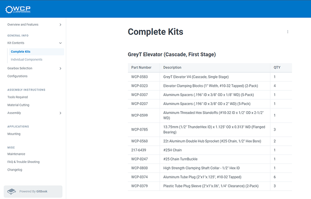Click the Part Number column header

pyautogui.click(x=141, y=68)
